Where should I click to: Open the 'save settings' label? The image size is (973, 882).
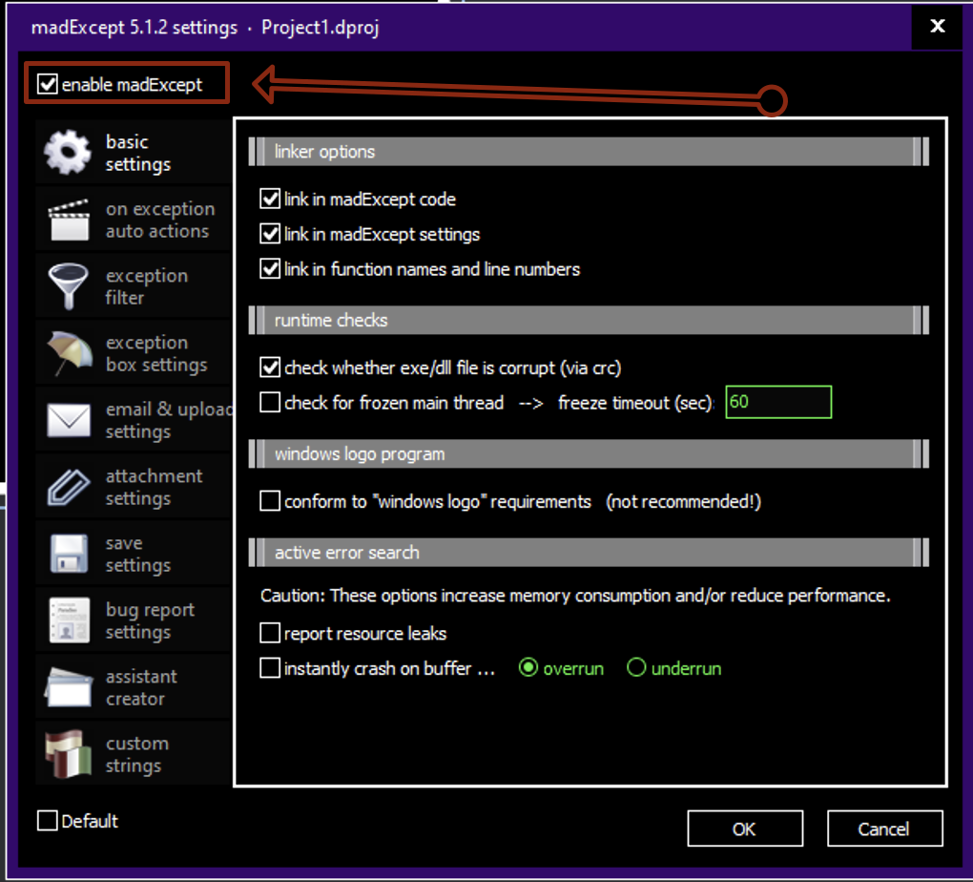pyautogui.click(x=137, y=554)
